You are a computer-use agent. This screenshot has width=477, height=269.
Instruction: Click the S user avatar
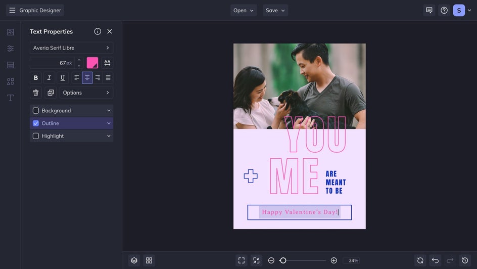(459, 10)
